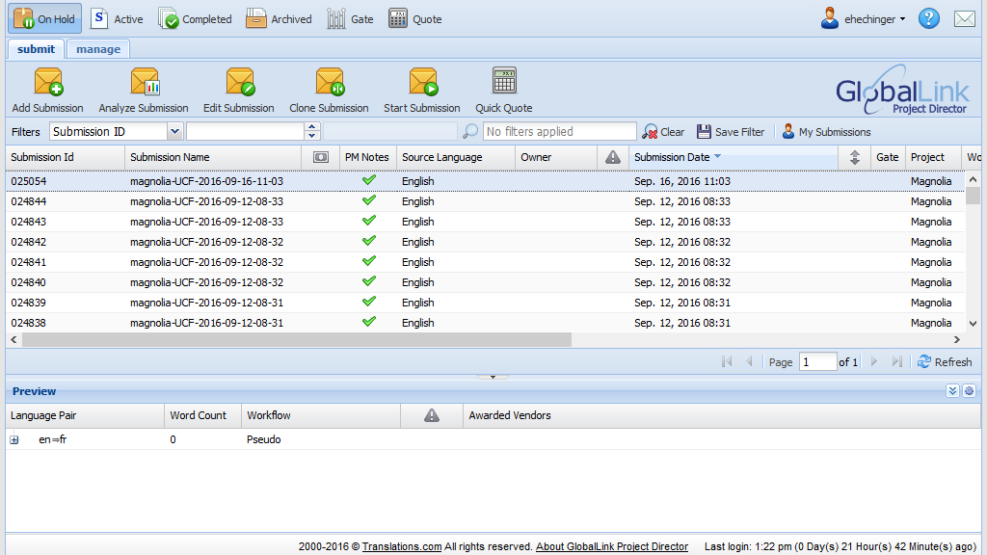
Task: Switch to the manage tab
Action: (x=98, y=49)
